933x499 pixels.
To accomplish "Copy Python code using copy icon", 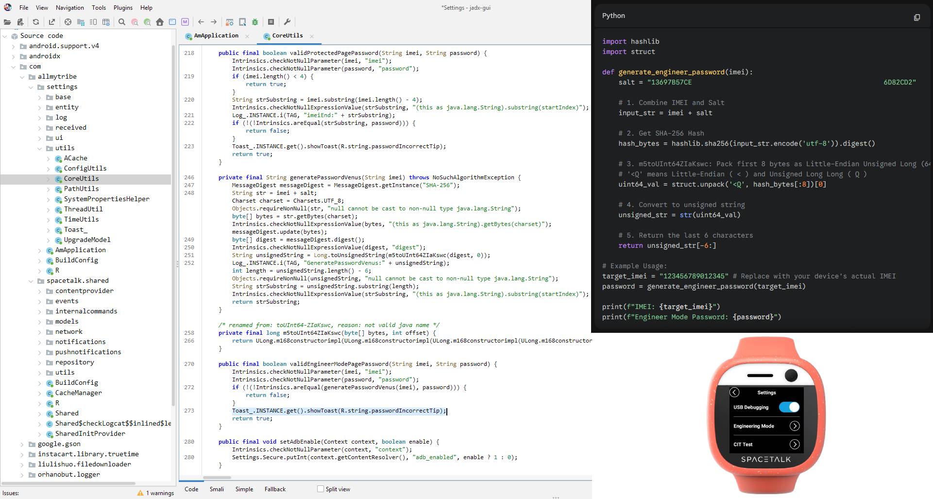I will (x=916, y=17).
